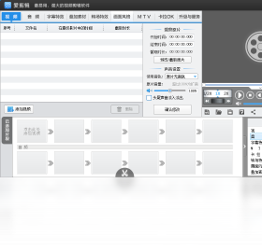Switch to the 叠加素材 tab
Screen dimensions: 262x252
click(78, 17)
